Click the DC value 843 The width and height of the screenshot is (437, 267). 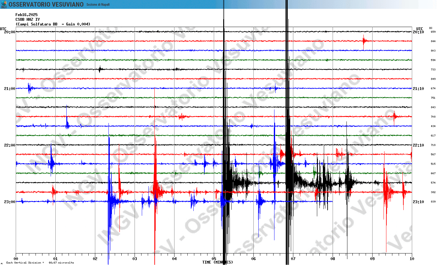(x=433, y=107)
